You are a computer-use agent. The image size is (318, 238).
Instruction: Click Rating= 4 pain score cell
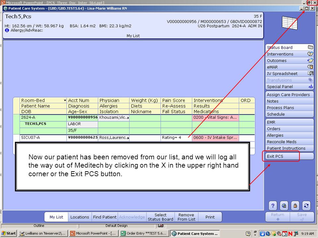(x=176, y=138)
